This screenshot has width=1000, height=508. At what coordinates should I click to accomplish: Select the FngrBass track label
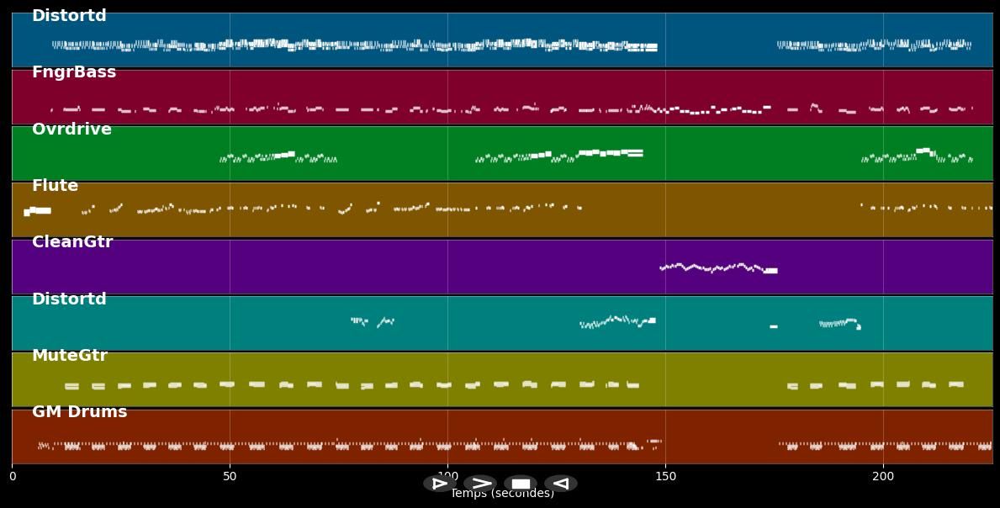click(74, 73)
